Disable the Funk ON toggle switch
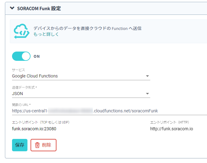The image size is (207, 163). (21, 56)
